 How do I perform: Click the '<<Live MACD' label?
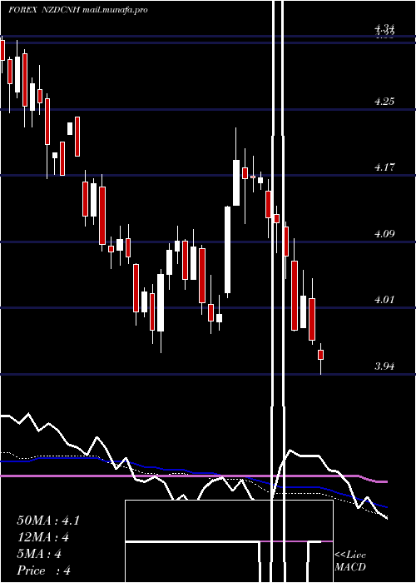(350, 561)
